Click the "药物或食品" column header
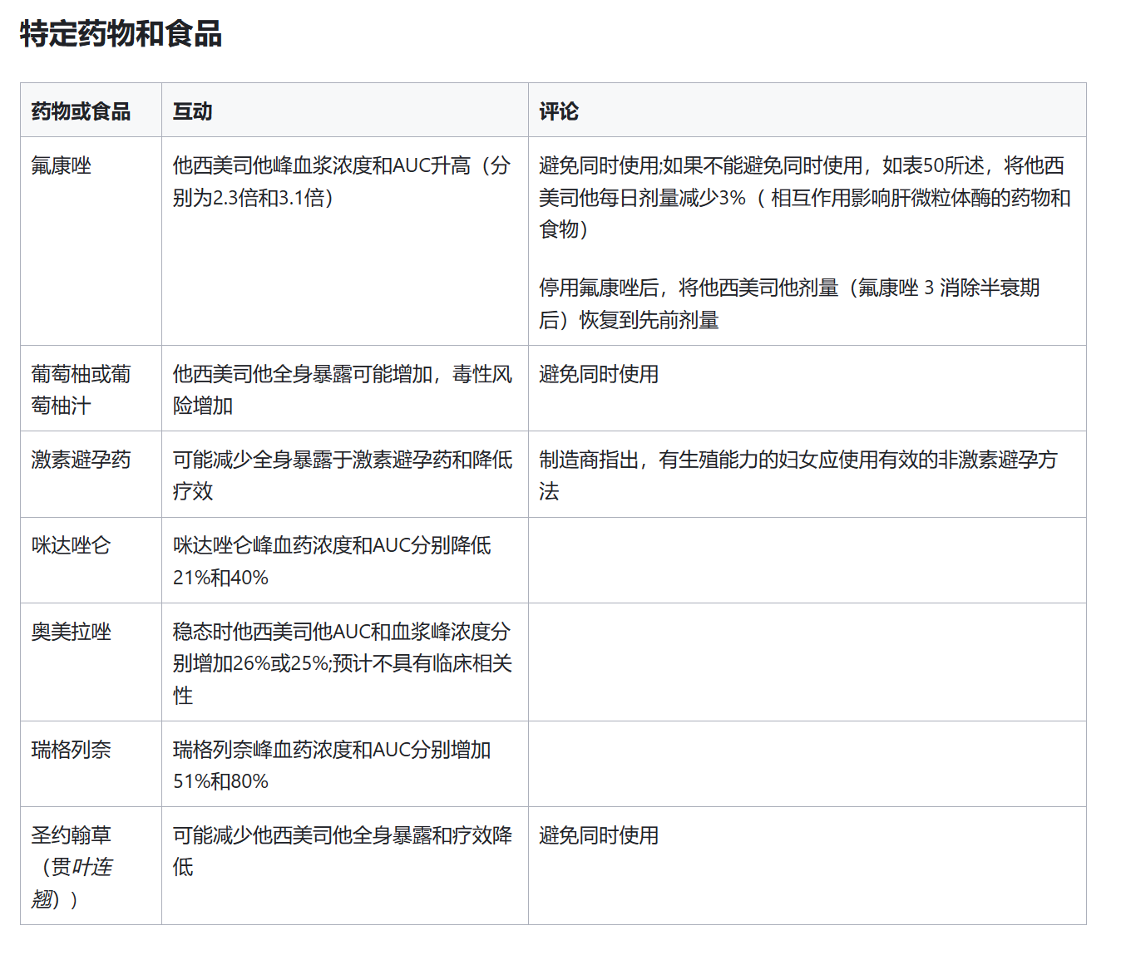The width and height of the screenshot is (1121, 955). [81, 111]
